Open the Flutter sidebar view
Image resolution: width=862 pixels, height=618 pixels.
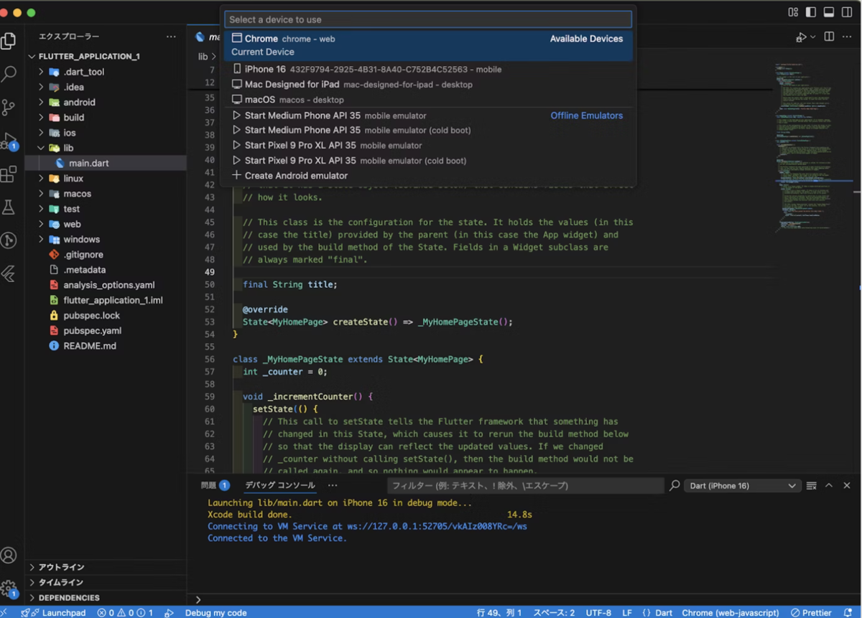(x=9, y=273)
